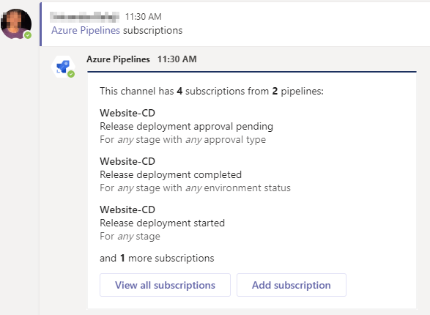Select Release deployment completed text
The width and height of the screenshot is (430, 315).
tap(171, 174)
